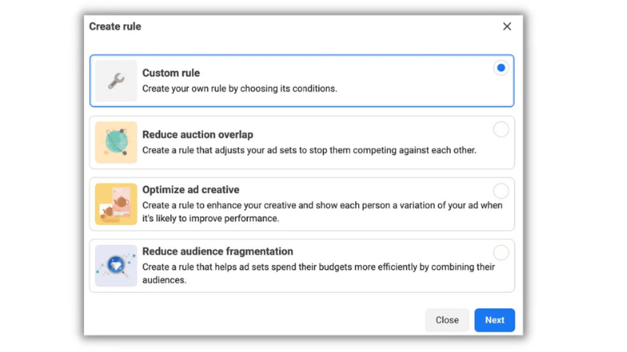The height and width of the screenshot is (352, 627).
Task: Enable the Reduce audience fragmentation radio button
Action: pos(500,253)
